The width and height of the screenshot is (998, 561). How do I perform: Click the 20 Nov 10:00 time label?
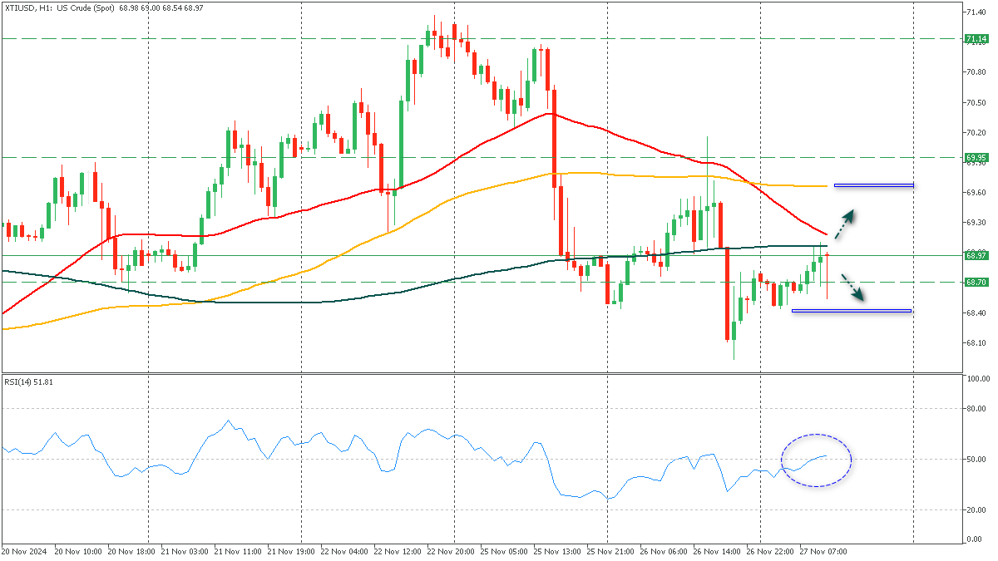pyautogui.click(x=78, y=551)
